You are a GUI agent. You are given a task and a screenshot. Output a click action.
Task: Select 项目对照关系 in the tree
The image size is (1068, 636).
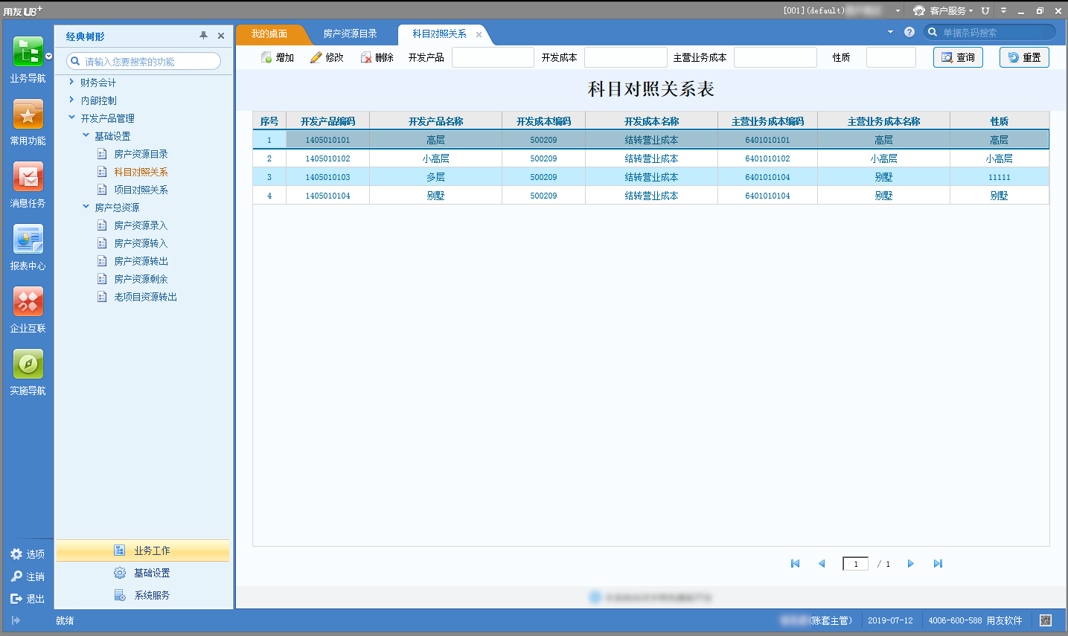click(x=141, y=190)
